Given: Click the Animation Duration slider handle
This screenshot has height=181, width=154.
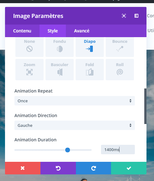Looking at the screenshot, I should (67, 150).
